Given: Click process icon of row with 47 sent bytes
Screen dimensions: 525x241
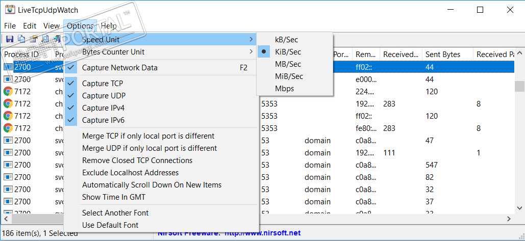Looking at the screenshot, I should pos(8,141).
